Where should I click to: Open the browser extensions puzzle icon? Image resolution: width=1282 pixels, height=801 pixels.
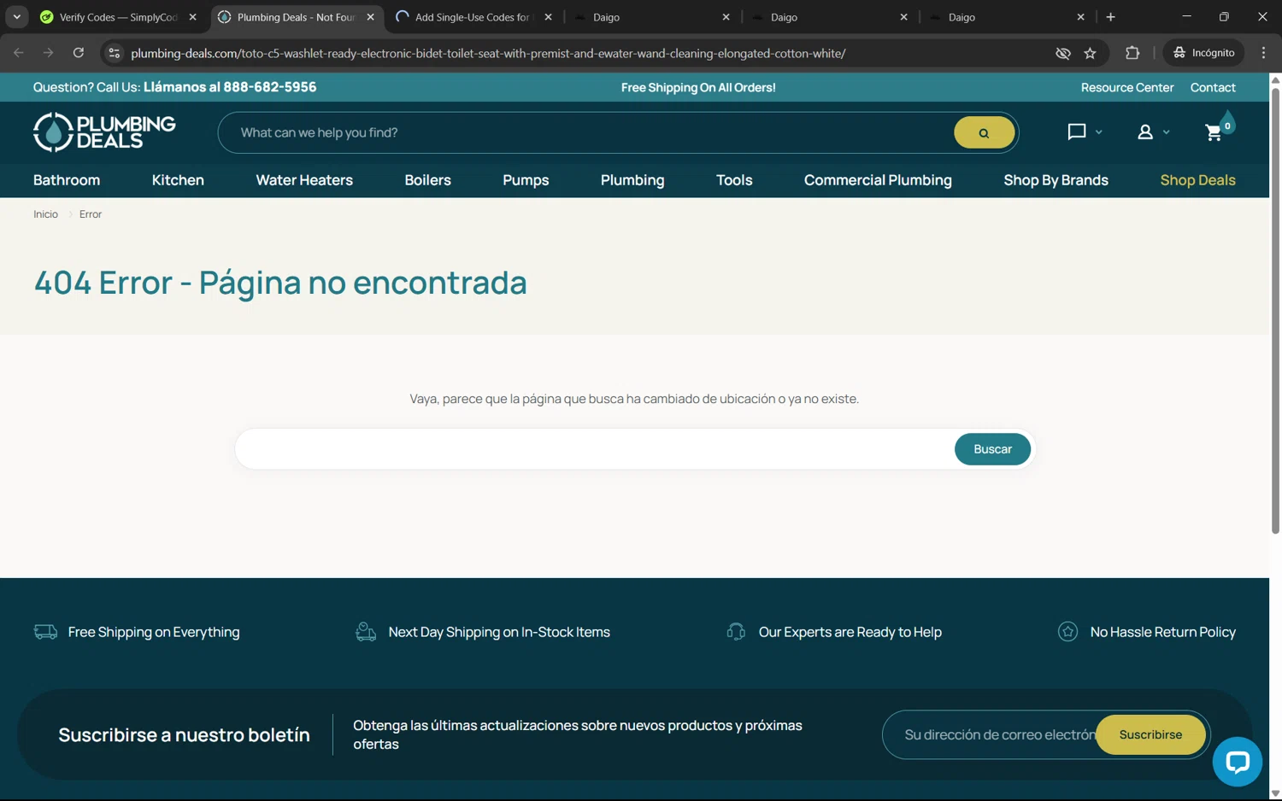point(1132,53)
